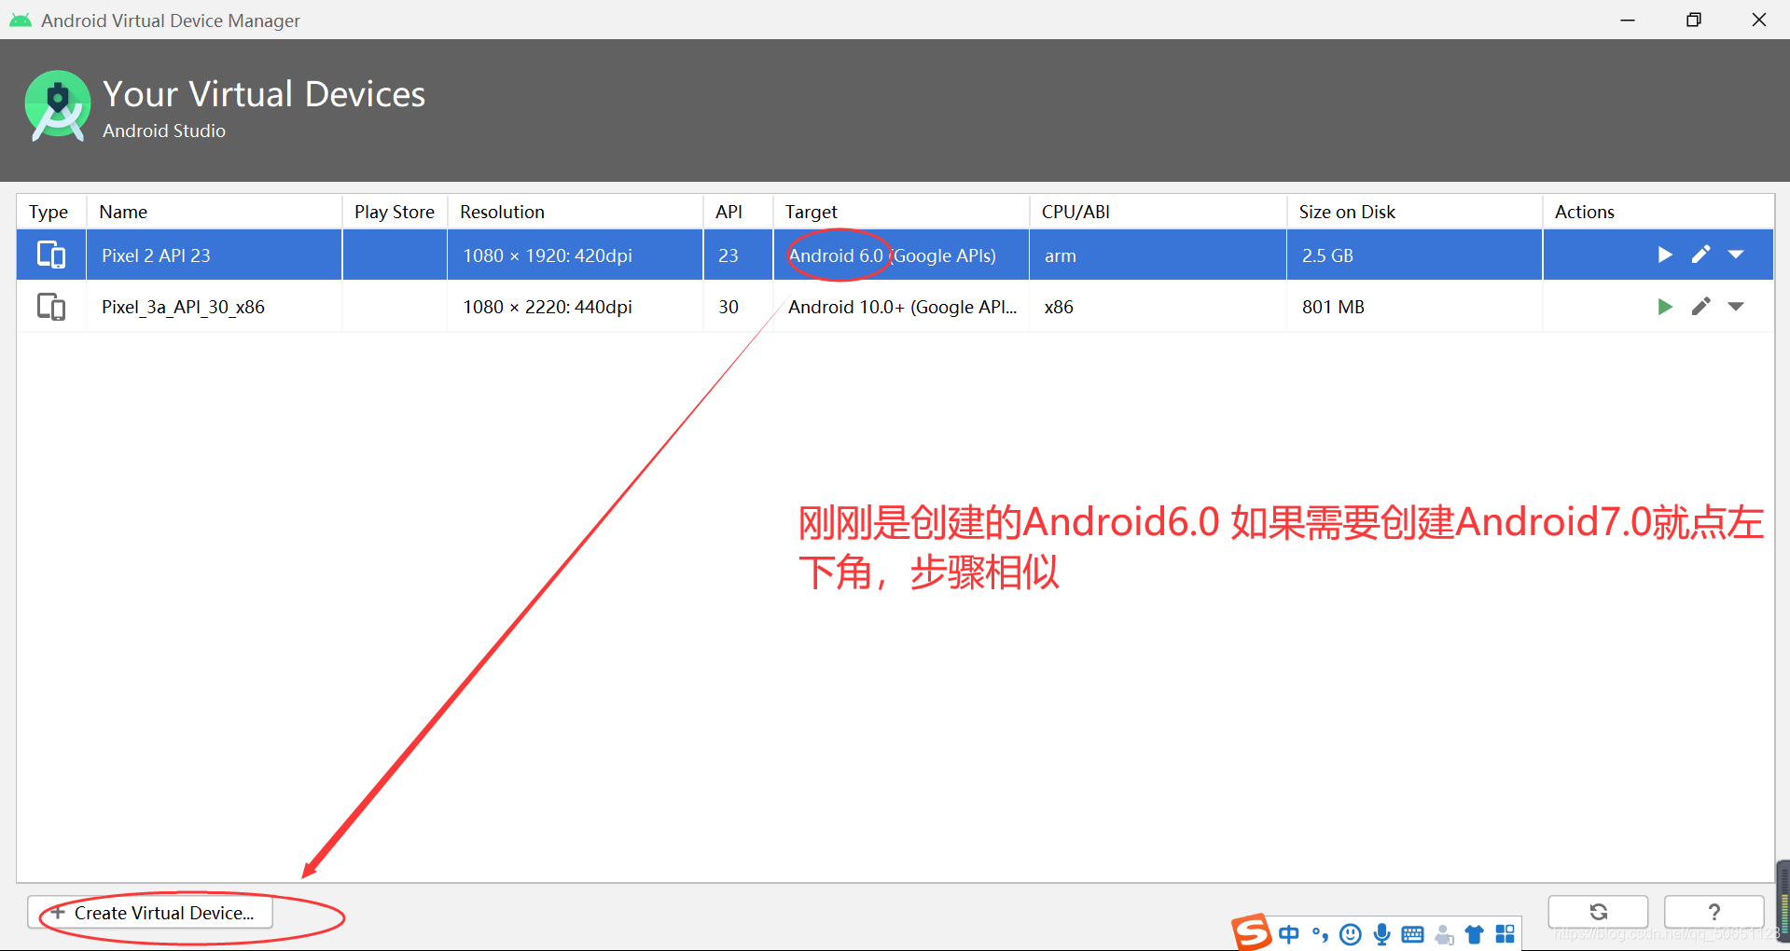Click Create Virtual Device button

[150, 913]
